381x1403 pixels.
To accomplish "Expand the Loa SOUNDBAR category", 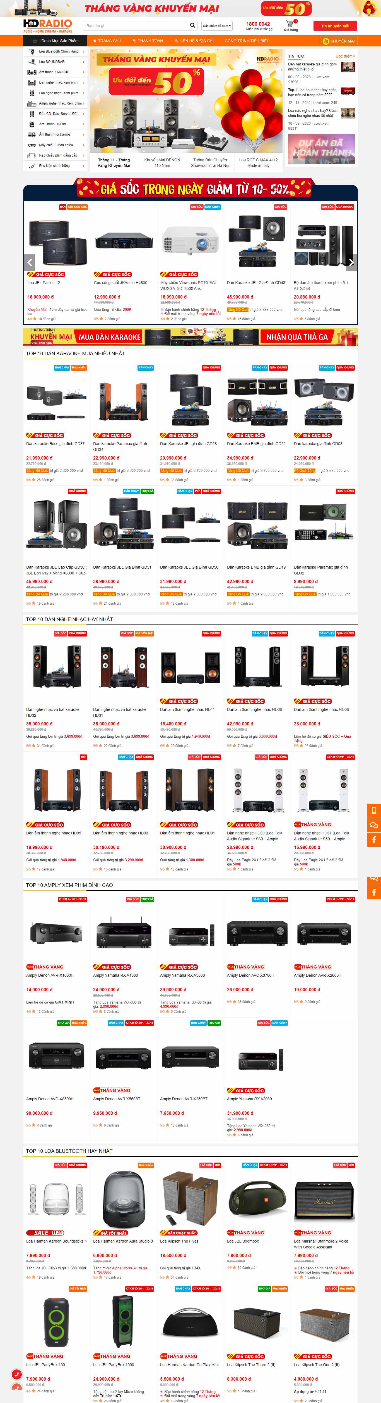I will (56, 61).
